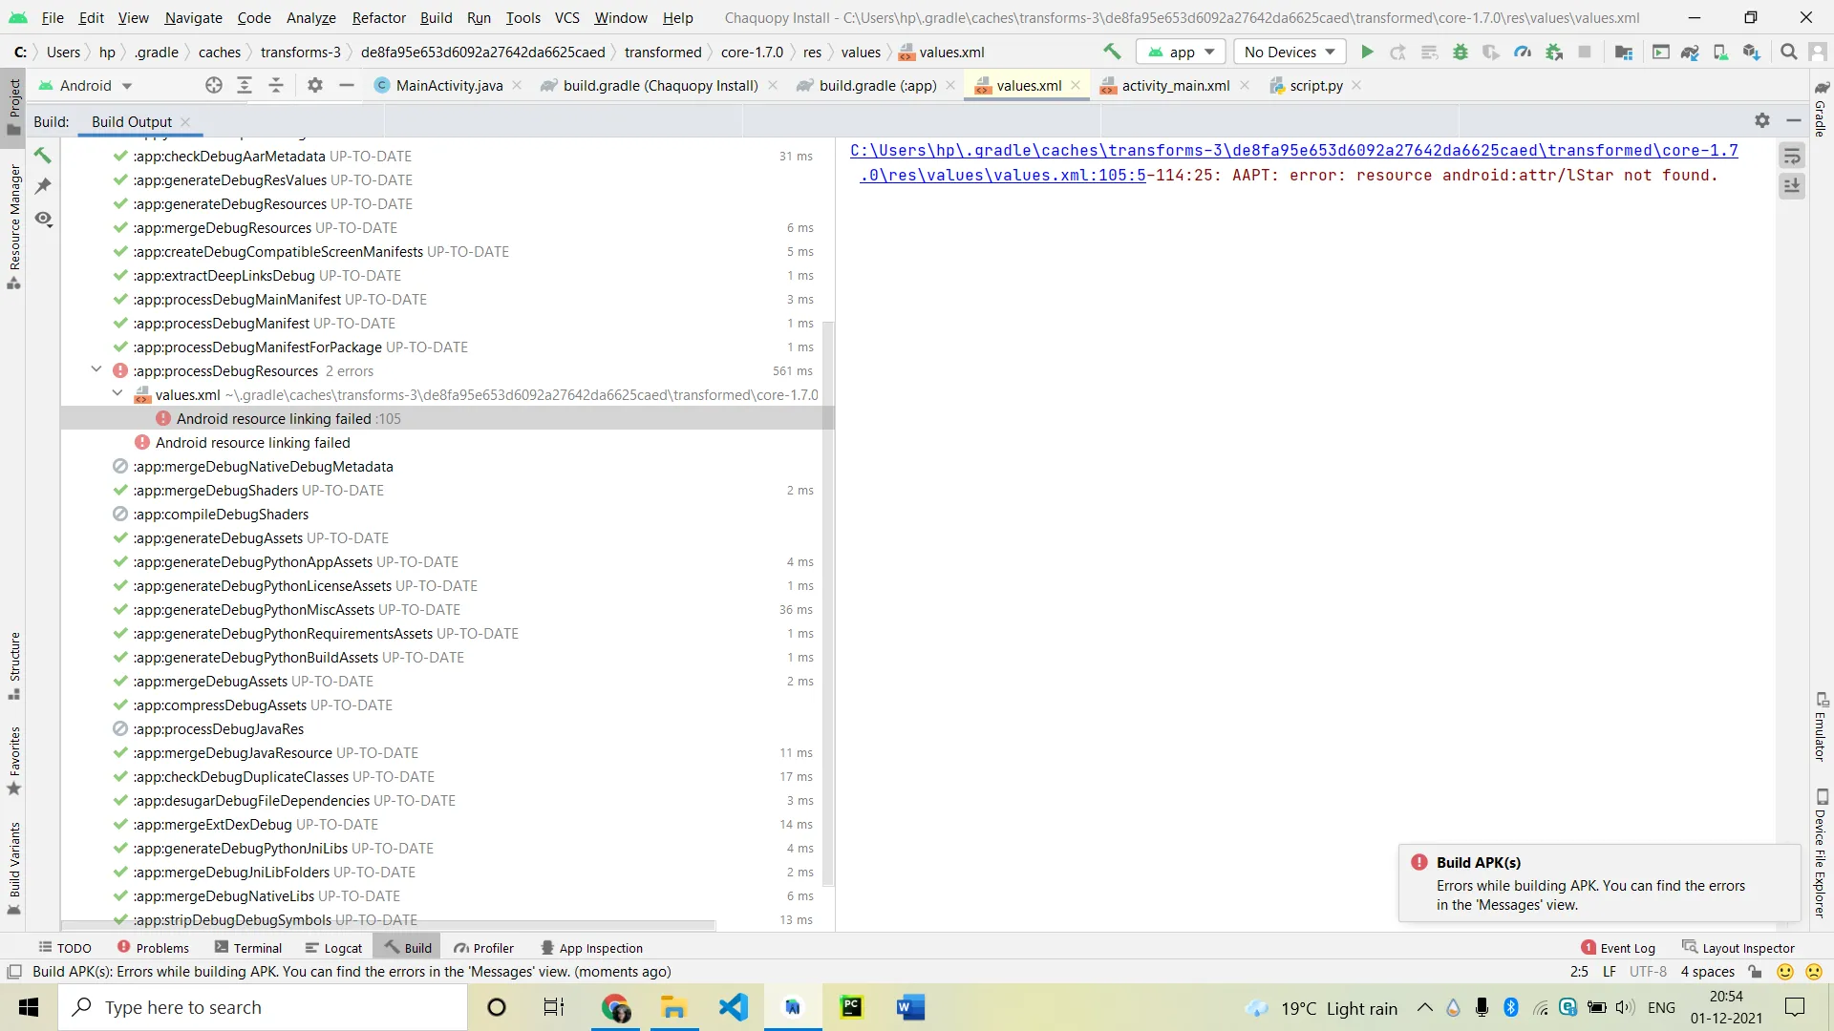Open the No Devices selector dropdown

pos(1290,53)
